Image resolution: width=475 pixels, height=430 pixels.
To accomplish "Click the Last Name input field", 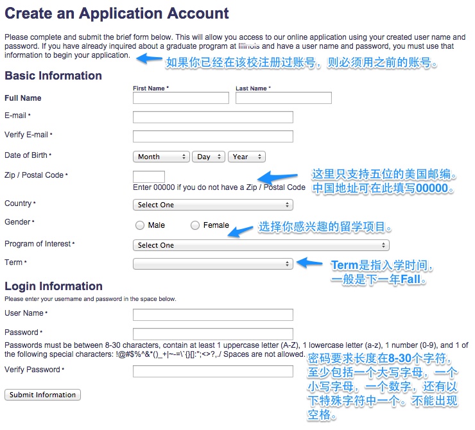I will tap(284, 98).
